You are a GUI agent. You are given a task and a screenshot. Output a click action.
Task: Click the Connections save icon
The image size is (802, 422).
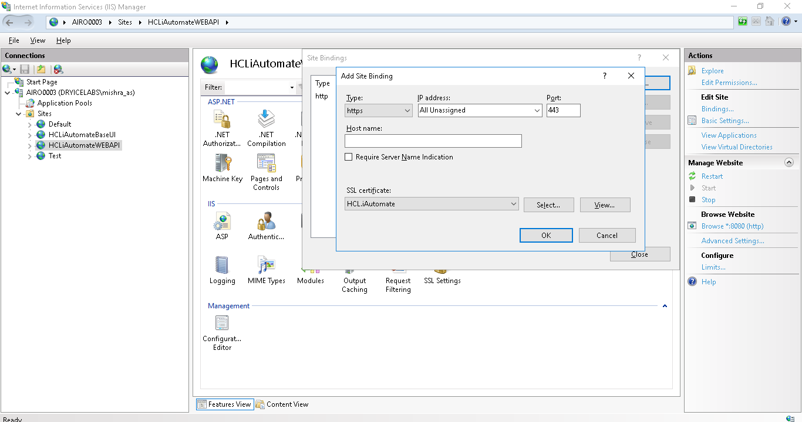(x=25, y=69)
